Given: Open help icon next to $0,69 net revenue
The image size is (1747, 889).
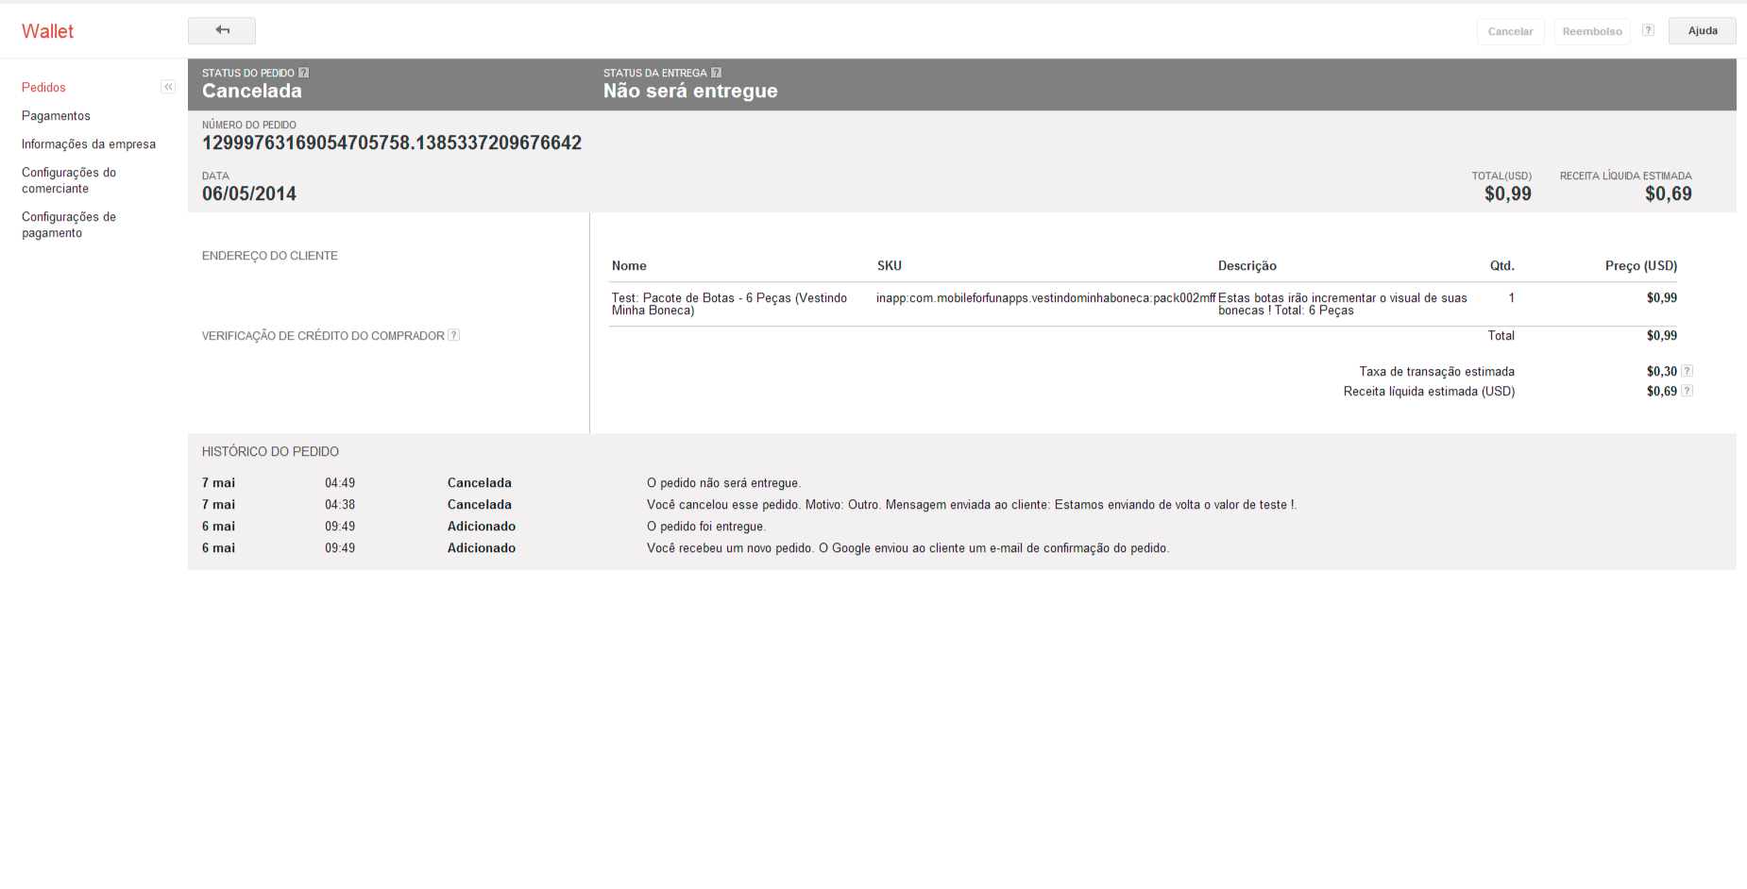Looking at the screenshot, I should pos(1687,391).
